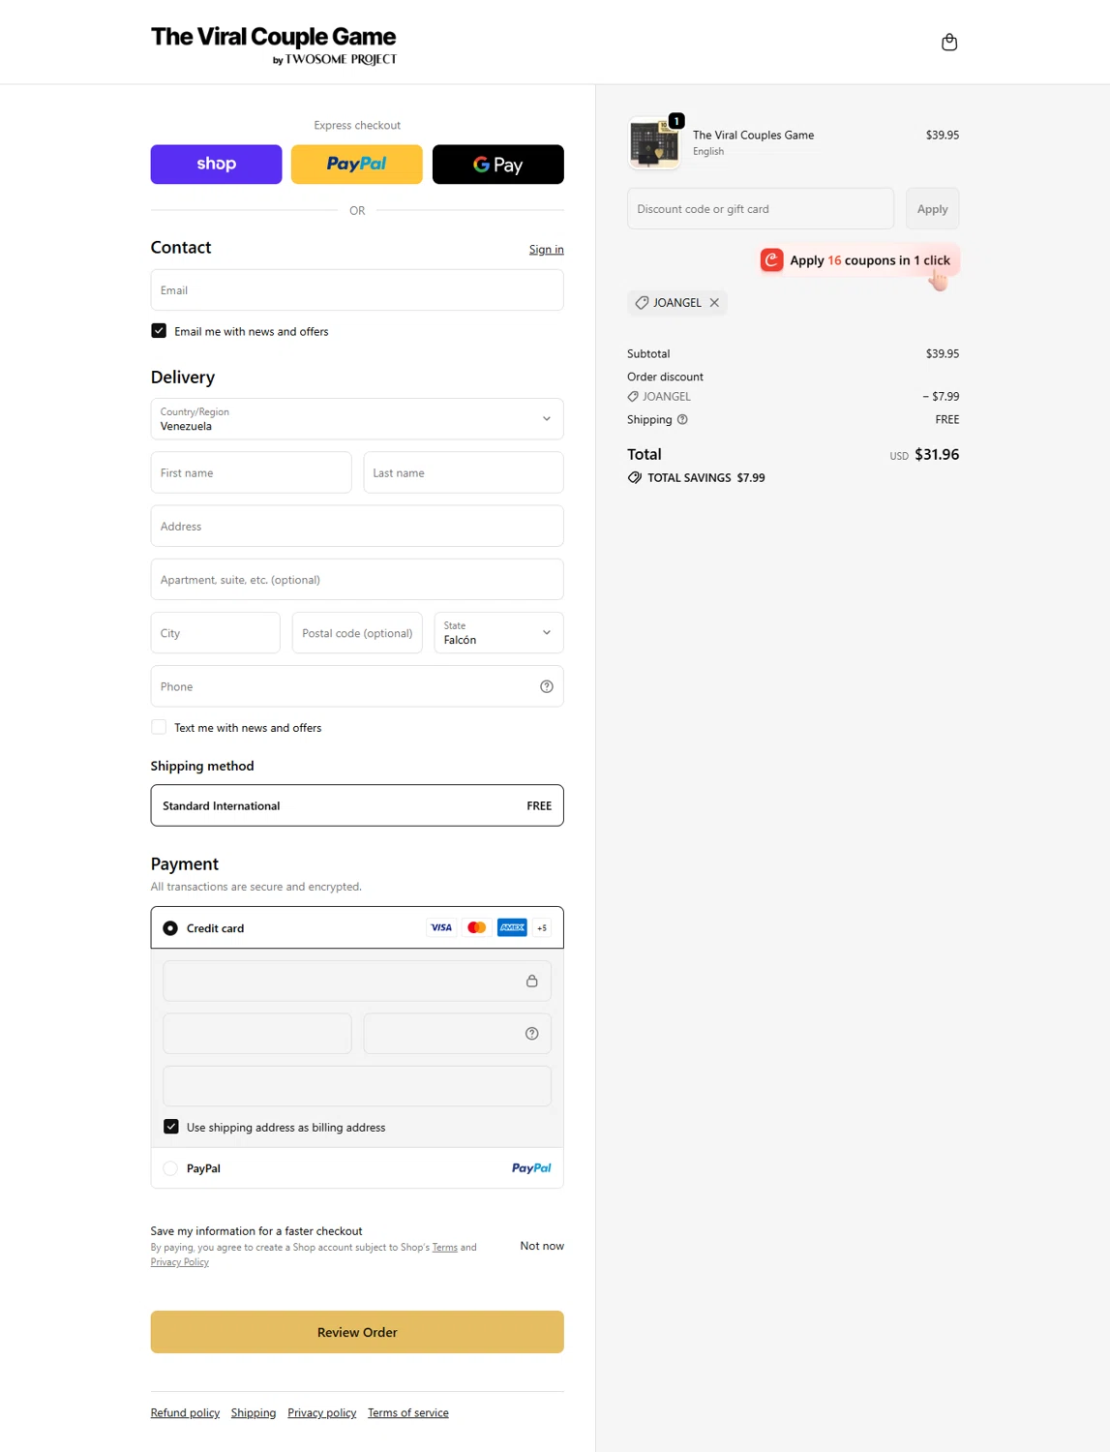Focus the name on card field

pyautogui.click(x=357, y=1086)
